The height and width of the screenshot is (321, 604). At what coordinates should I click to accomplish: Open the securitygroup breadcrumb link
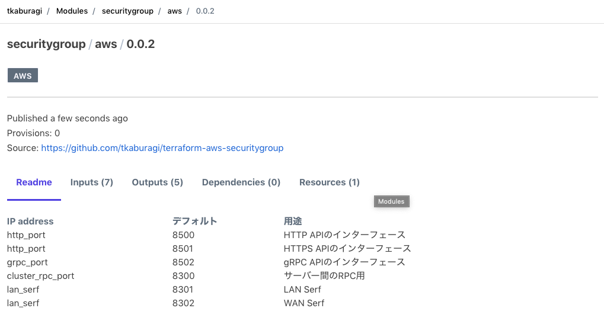click(x=127, y=11)
